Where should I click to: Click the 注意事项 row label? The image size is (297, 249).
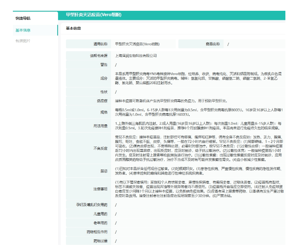pyautogui.click(x=100, y=189)
